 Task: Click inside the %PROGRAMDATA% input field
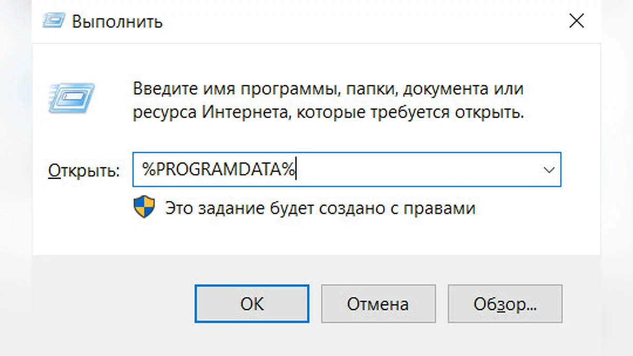pyautogui.click(x=411, y=170)
